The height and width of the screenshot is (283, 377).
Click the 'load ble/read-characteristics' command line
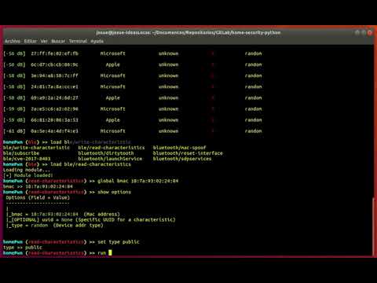click(67, 164)
